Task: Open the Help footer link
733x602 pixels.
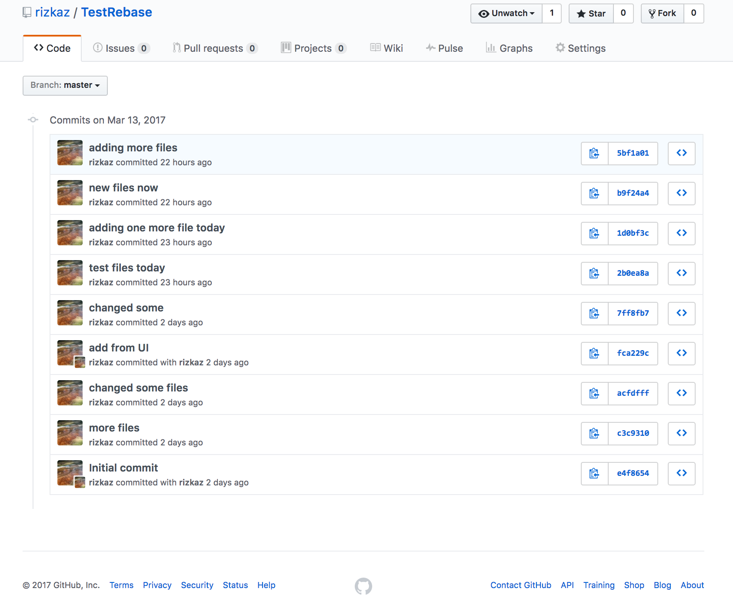Action: click(x=266, y=585)
